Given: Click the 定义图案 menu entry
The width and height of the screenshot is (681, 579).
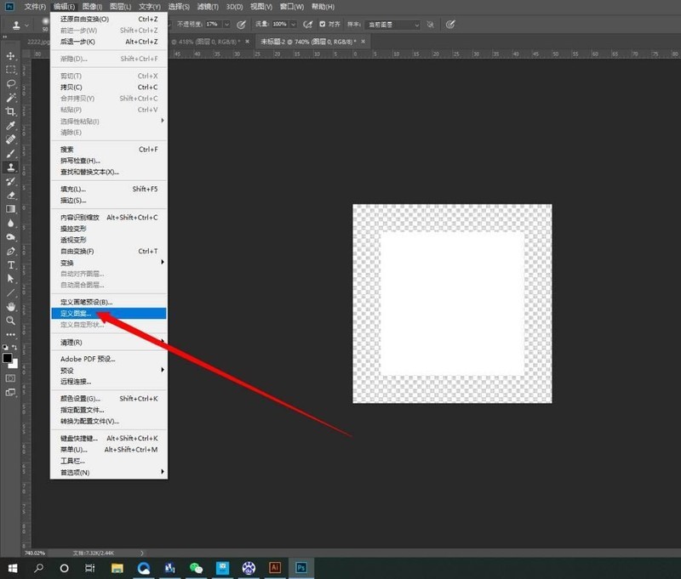Looking at the screenshot, I should (x=85, y=313).
